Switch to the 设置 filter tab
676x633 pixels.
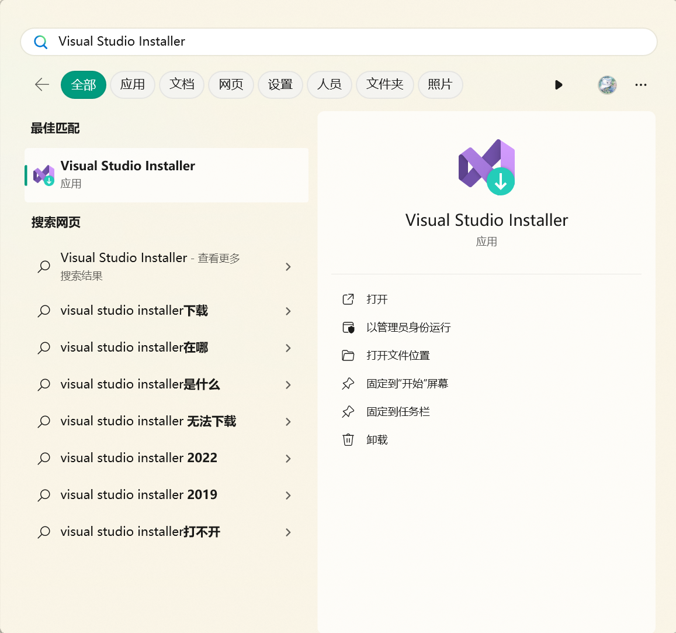(280, 84)
